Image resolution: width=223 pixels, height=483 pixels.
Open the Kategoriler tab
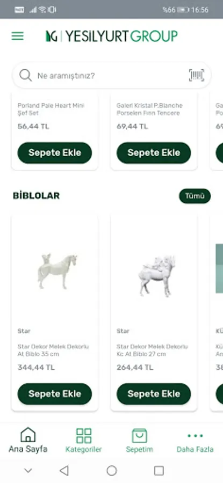(x=84, y=441)
